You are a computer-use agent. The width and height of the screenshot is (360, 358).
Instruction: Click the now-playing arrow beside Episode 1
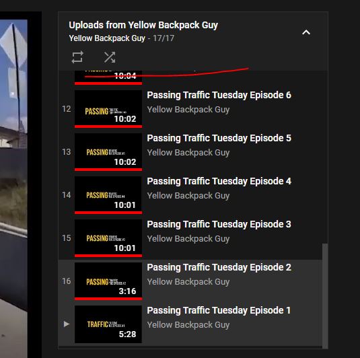tap(67, 324)
